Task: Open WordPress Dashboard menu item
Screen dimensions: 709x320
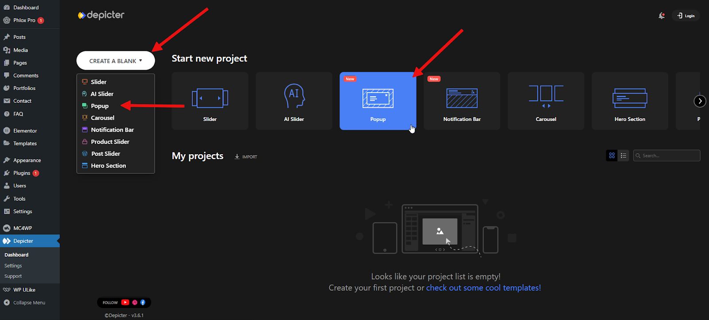Action: coord(30,8)
